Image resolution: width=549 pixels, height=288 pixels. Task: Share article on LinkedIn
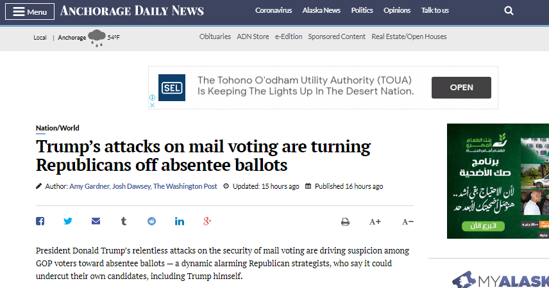180,221
